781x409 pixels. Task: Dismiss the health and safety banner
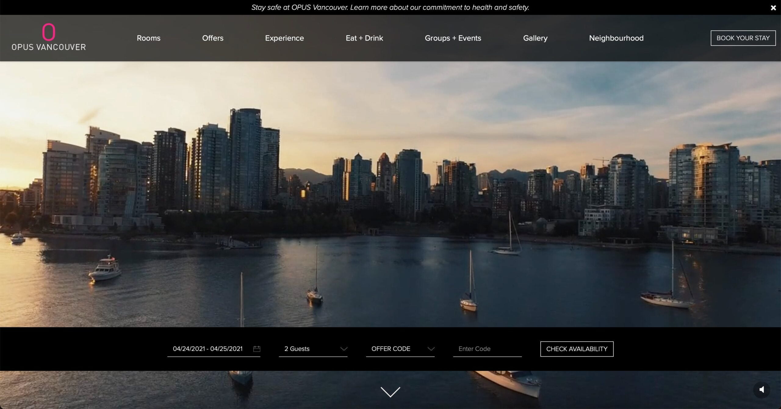point(773,8)
